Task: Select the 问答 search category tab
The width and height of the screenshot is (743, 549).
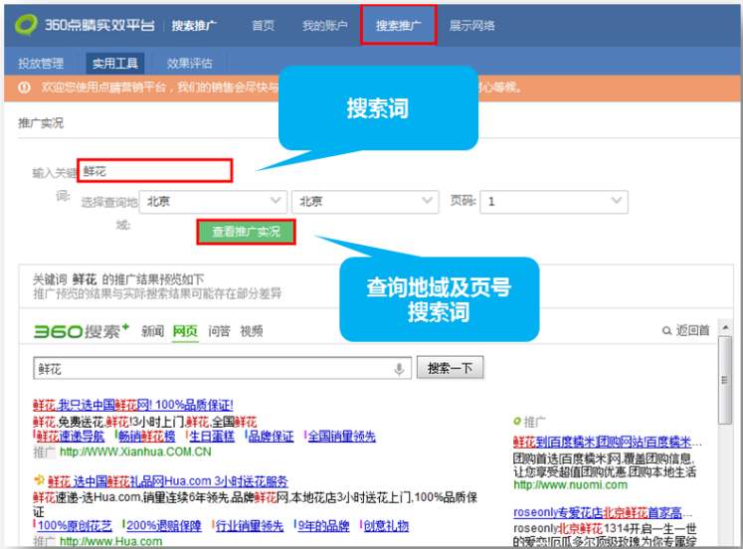Action: pos(219,331)
